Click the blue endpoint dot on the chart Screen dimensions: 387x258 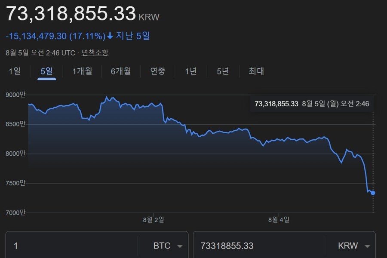373,193
